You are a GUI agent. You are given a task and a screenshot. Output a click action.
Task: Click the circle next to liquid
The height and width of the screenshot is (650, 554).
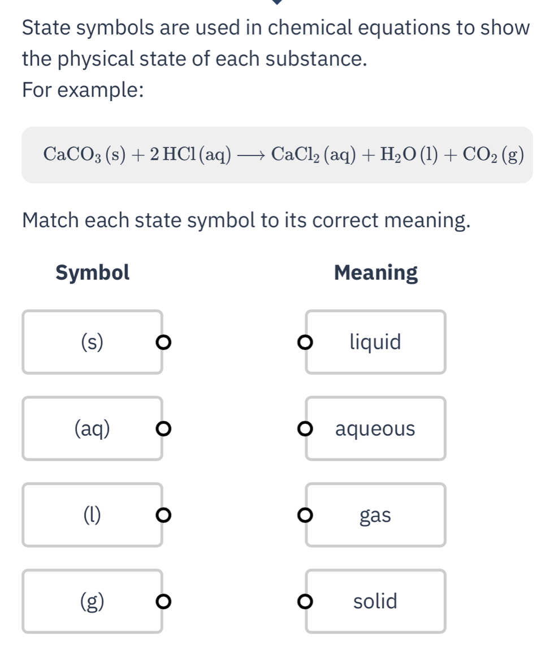coord(305,342)
